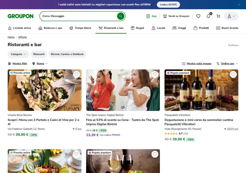Open Degustazione e mini corso da sommelier title
The width and height of the screenshot is (246, 173).
(199, 122)
